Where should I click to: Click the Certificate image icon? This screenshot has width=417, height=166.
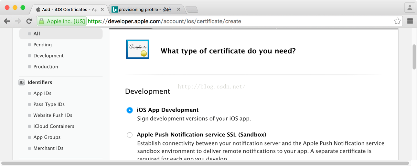(x=138, y=49)
